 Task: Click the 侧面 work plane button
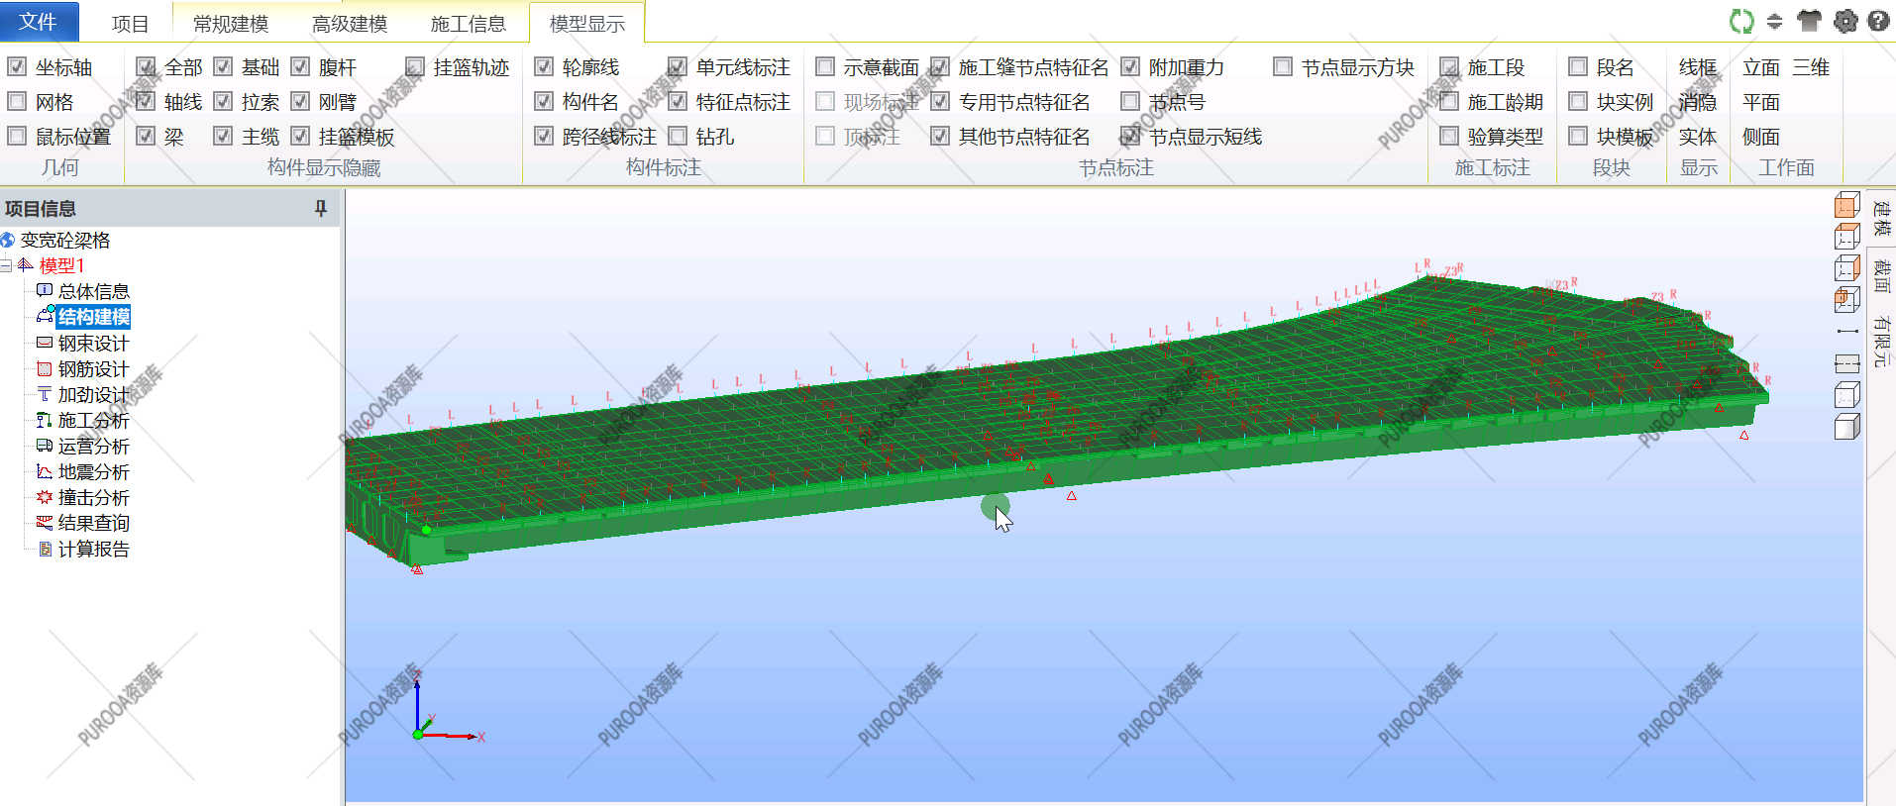coord(1761,137)
